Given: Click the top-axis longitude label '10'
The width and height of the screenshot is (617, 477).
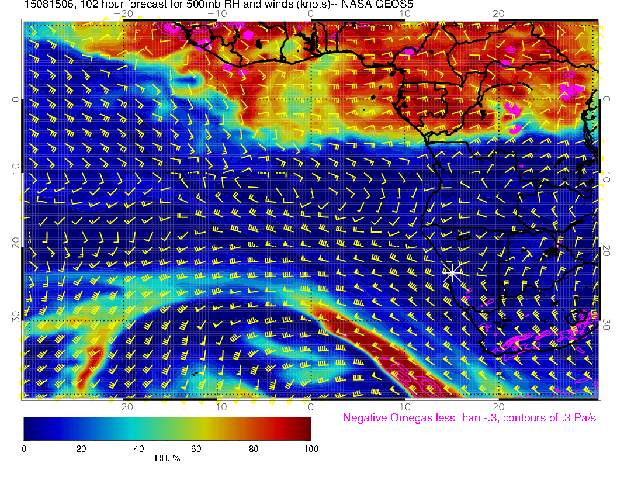Looking at the screenshot, I should pos(404,13).
